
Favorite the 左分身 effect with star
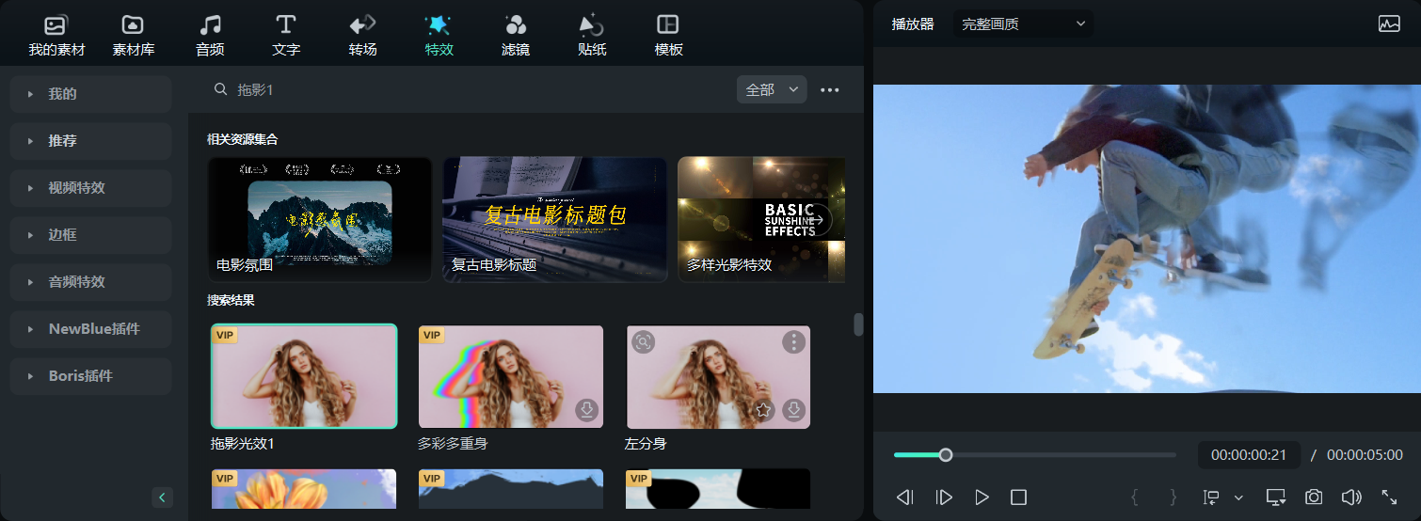764,411
